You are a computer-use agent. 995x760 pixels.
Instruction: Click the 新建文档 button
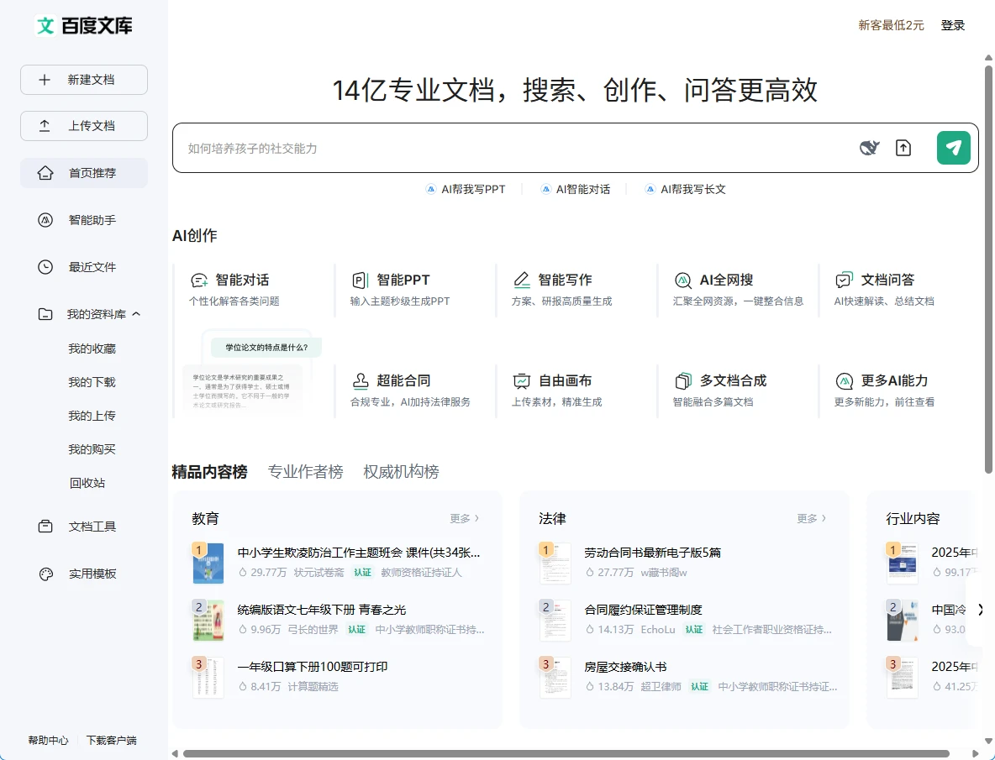click(x=84, y=80)
